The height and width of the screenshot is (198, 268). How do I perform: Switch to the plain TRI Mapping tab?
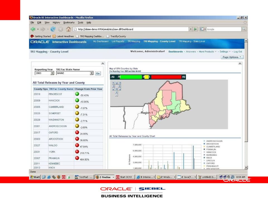point(134,41)
